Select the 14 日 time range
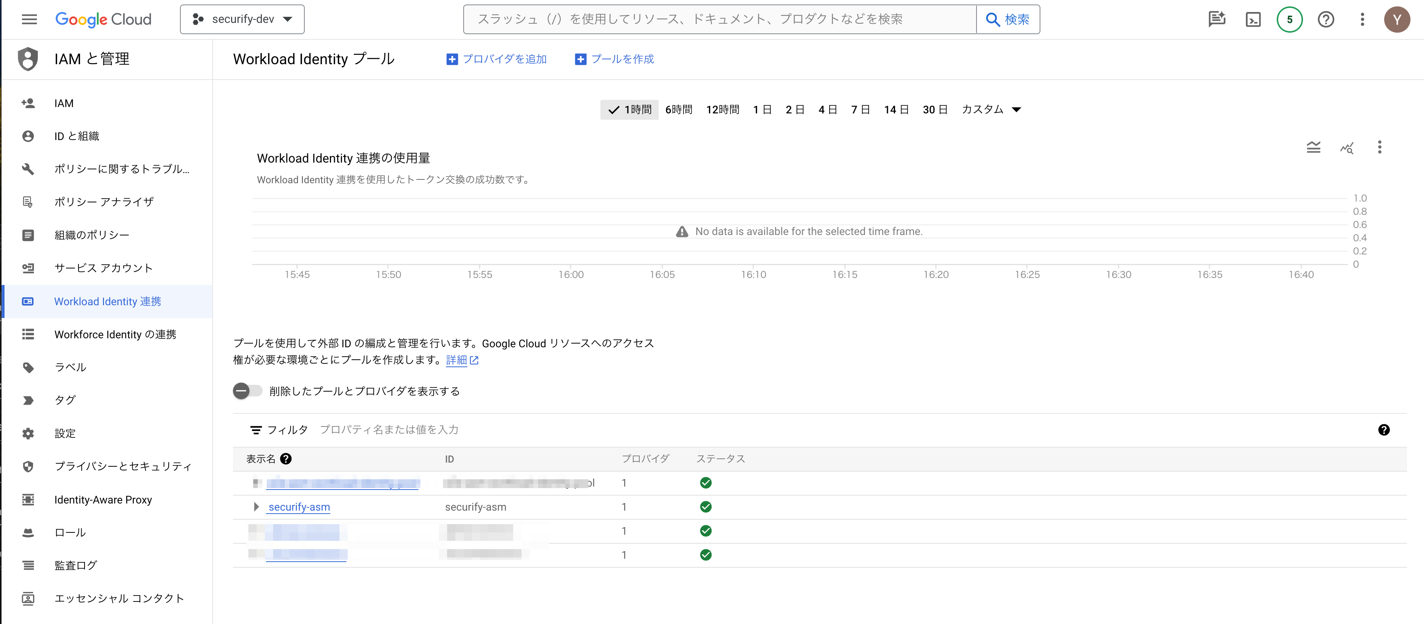 coord(896,110)
